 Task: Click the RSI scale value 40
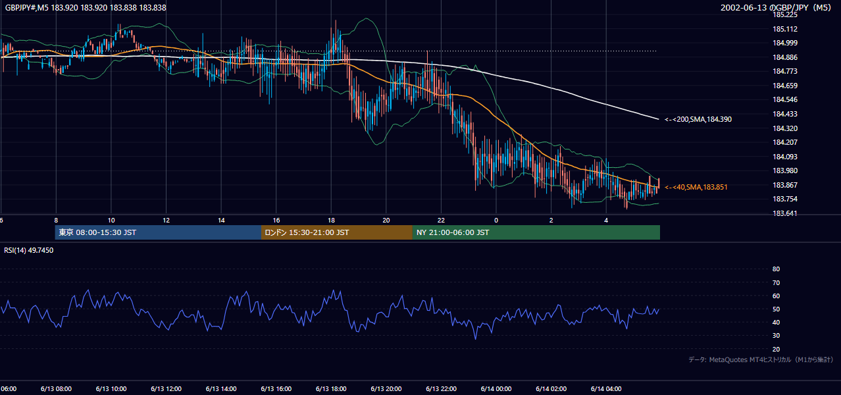[x=776, y=322]
